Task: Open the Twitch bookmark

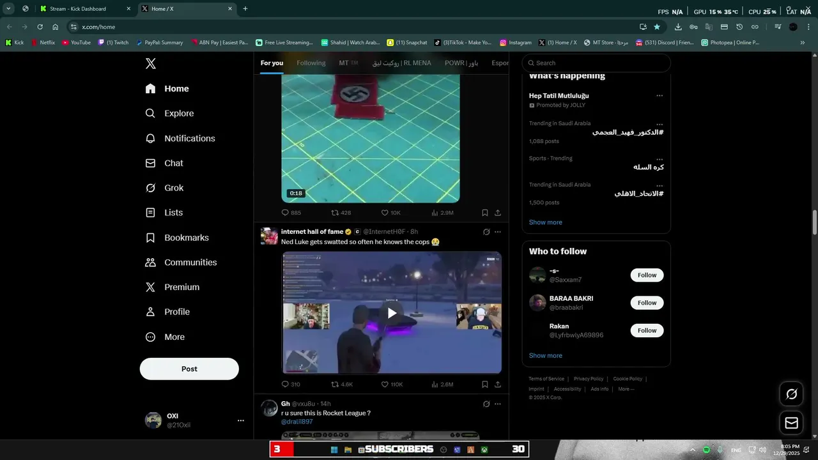Action: (x=113, y=43)
